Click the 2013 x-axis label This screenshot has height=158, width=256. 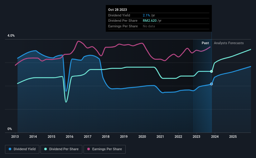click(x=15, y=137)
